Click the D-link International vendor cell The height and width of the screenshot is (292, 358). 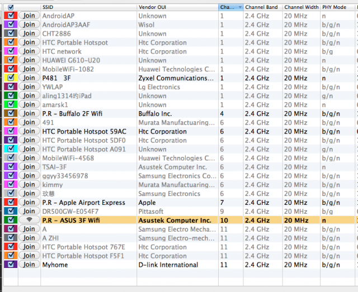168,265
